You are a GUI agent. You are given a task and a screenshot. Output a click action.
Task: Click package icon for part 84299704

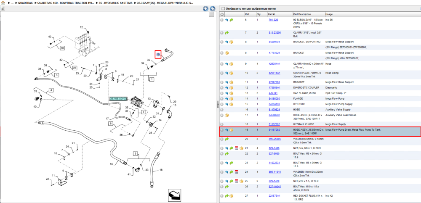pyautogui.click(x=232, y=42)
